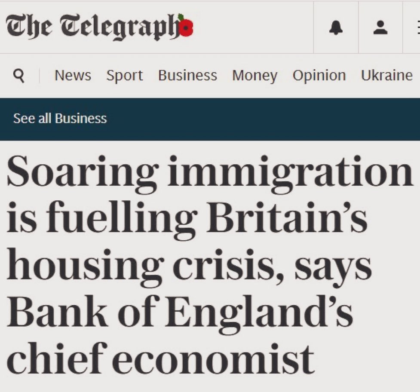Go to the News section
The width and height of the screenshot is (420, 392).
click(x=73, y=76)
